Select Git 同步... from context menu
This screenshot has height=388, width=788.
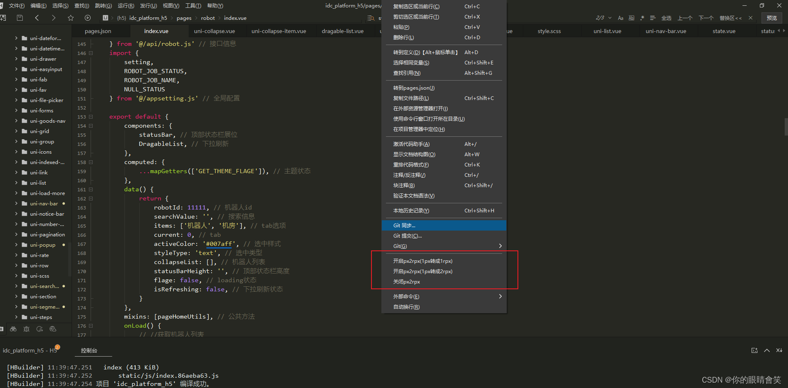(444, 225)
